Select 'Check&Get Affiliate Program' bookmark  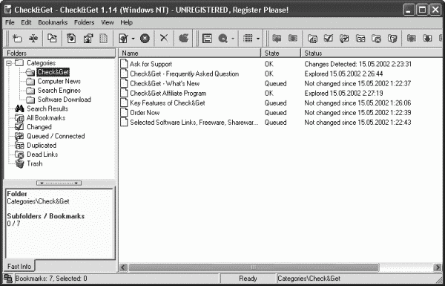(x=168, y=93)
